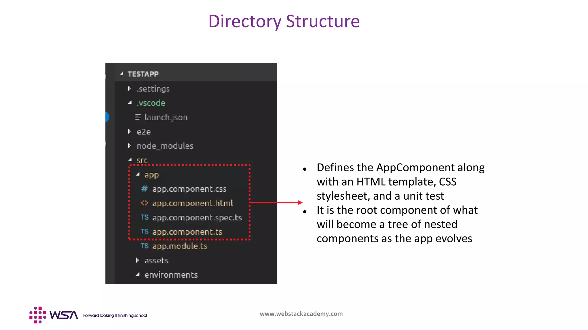Click the TS icon beside app.component.ts
Screen dimensions: 588x330
pyautogui.click(x=144, y=231)
